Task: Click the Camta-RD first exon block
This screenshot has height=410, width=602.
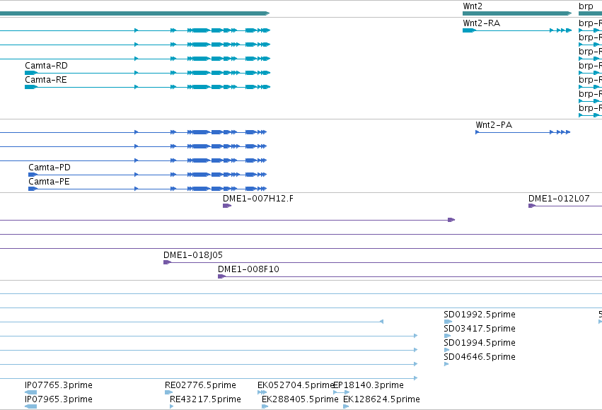Action: click(31, 73)
